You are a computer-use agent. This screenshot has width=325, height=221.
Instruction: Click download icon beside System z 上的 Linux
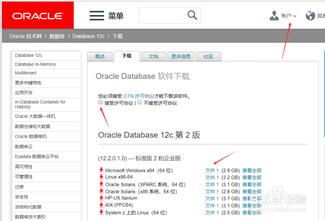click(x=101, y=212)
